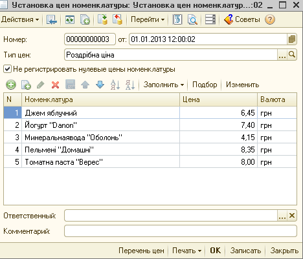Click the copy row icon
303x259 pixels.
tap(26, 85)
